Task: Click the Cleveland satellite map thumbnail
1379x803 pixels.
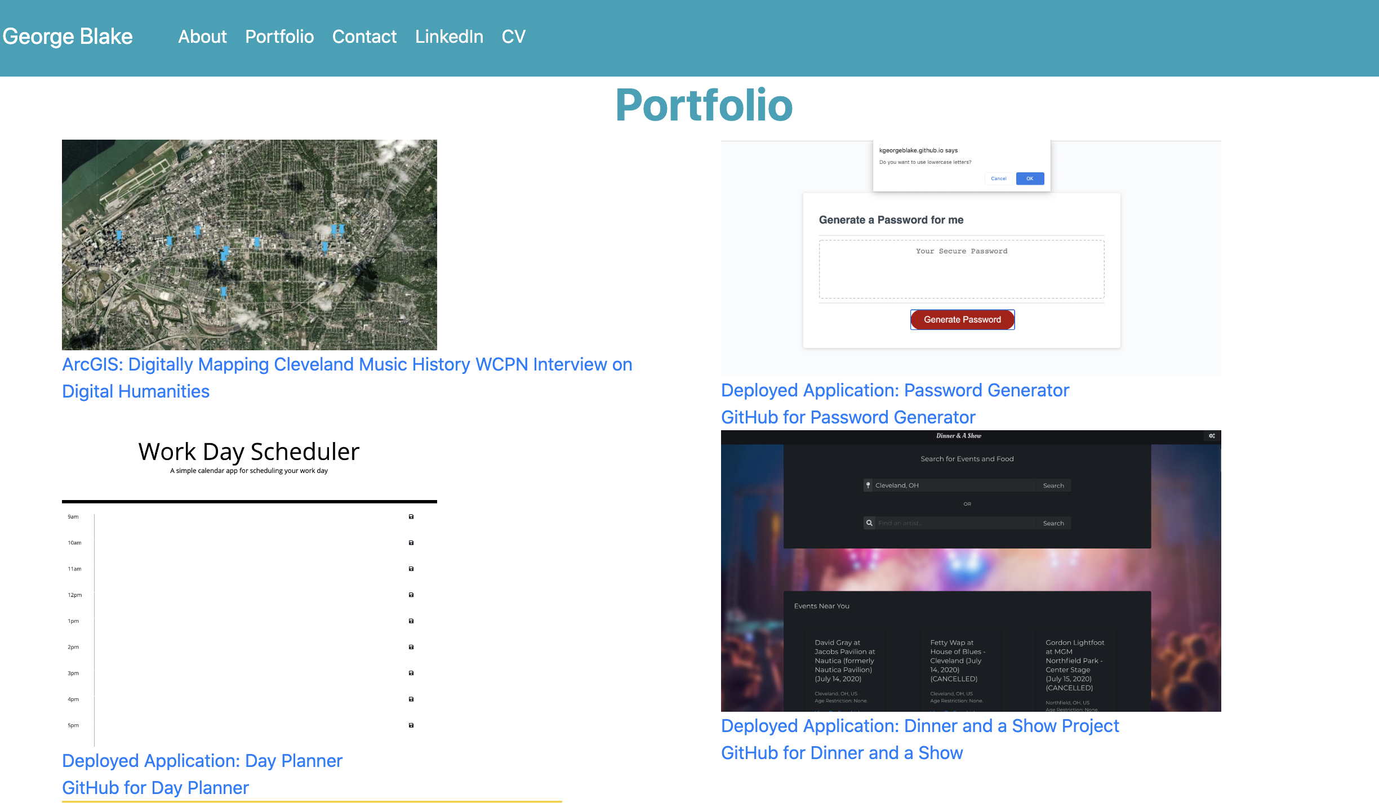Action: coord(250,245)
